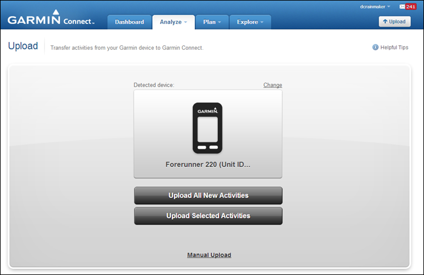The image size is (424, 275).
Task: Open the dcrainmaker account dropdown
Action: click(375, 6)
